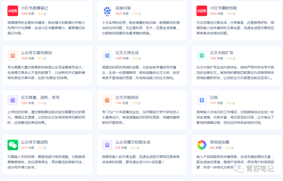Viewport: 283px width, 181px height.
Task: Click the description starting 输入产品或服务的关键信息
Action: click(x=235, y=162)
